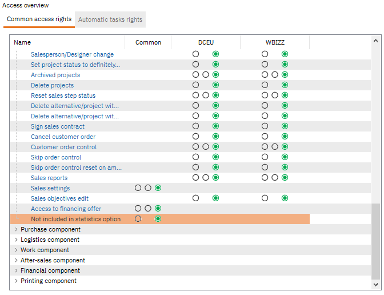The image size is (384, 295).
Task: Click the scrollbar down arrow
Action: (376, 284)
